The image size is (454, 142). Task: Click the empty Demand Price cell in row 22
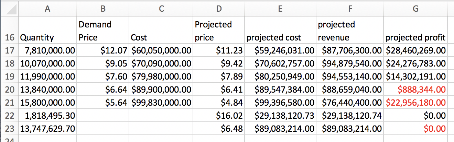(x=102, y=116)
